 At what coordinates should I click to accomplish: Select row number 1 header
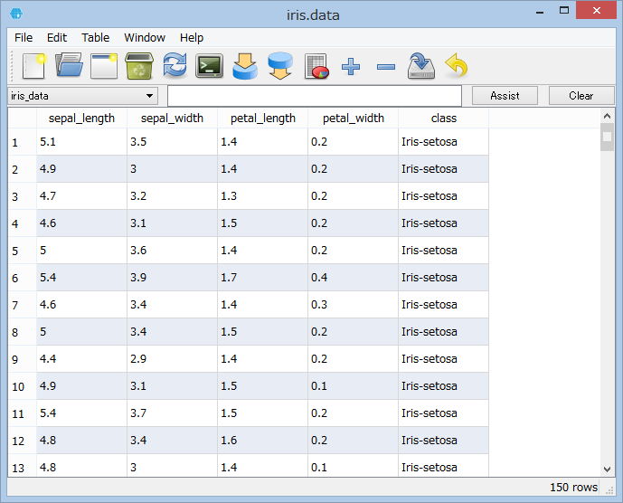[23, 142]
